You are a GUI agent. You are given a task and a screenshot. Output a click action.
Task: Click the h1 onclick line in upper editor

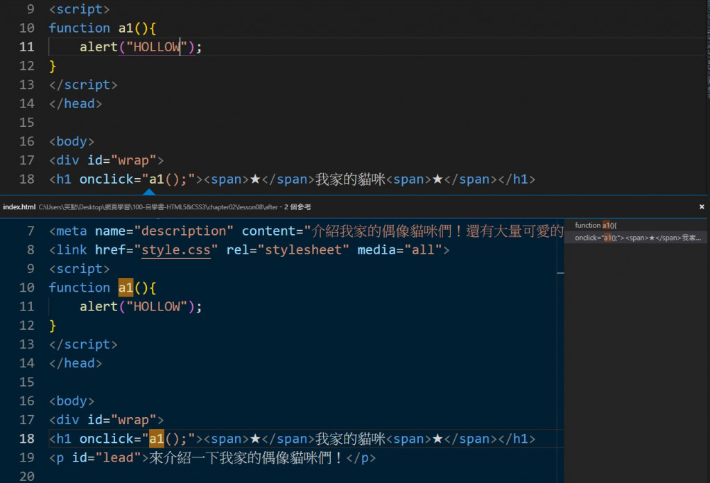pyautogui.click(x=292, y=179)
